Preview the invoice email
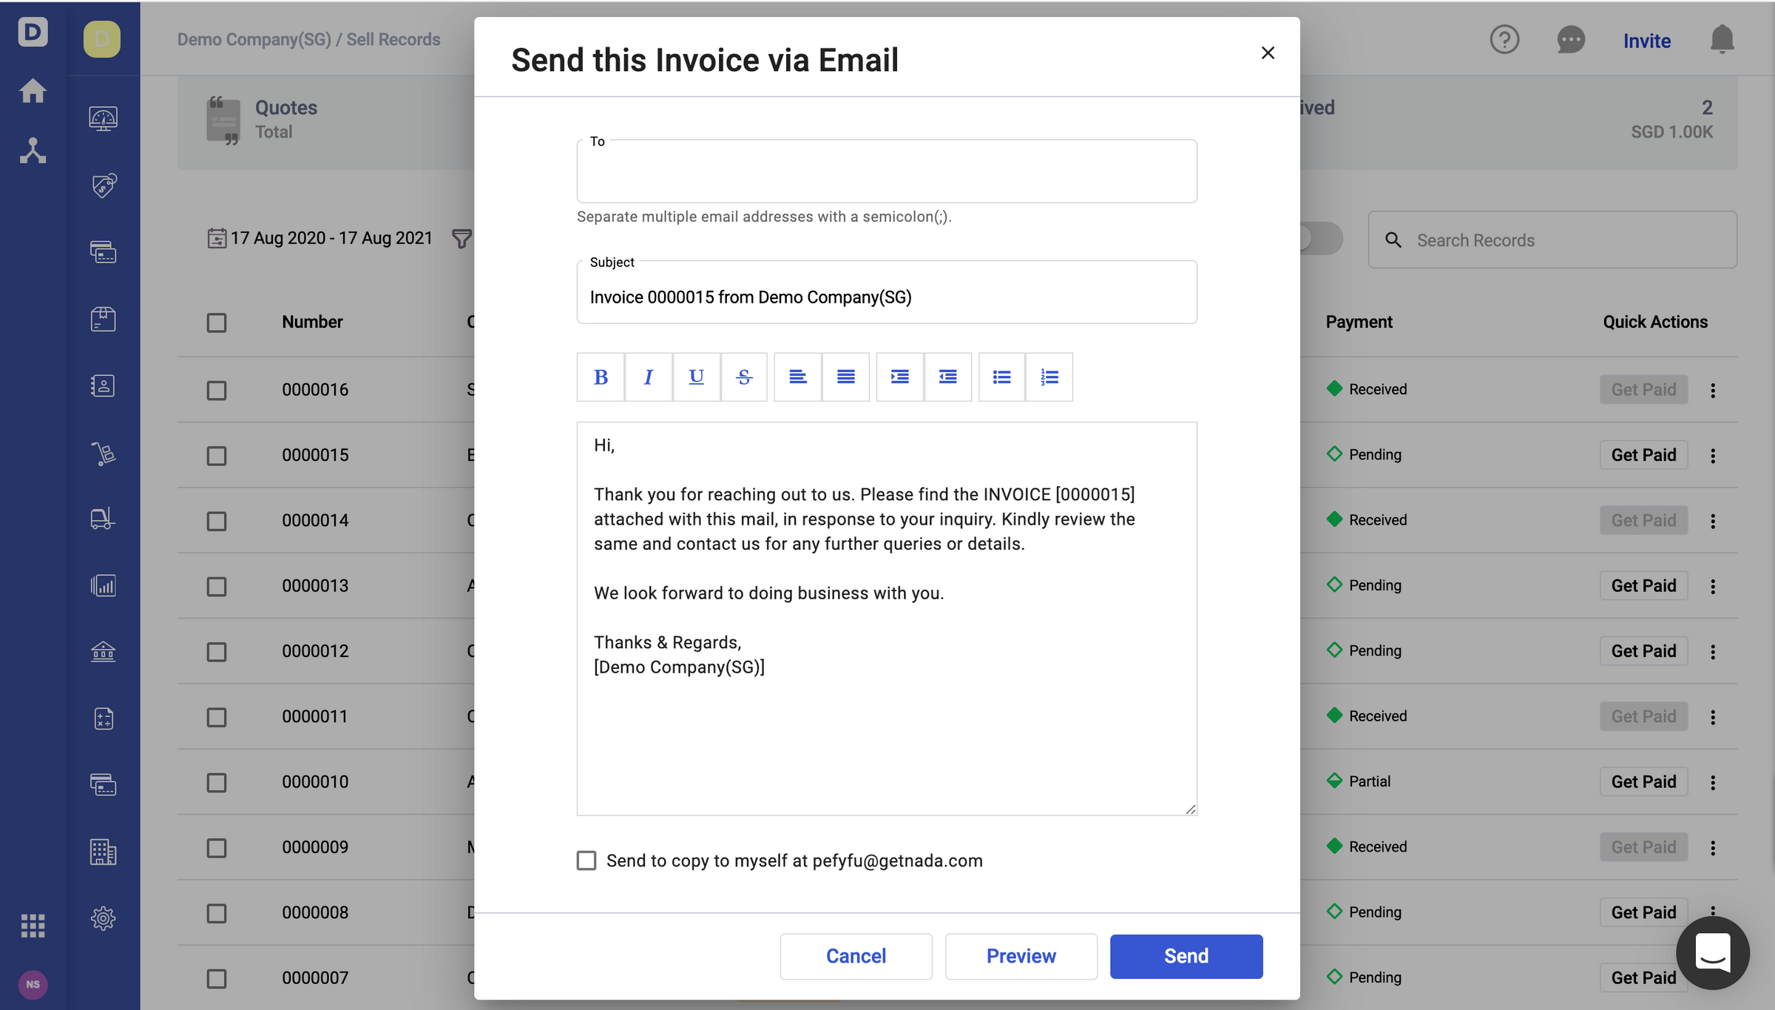 coord(1021,956)
